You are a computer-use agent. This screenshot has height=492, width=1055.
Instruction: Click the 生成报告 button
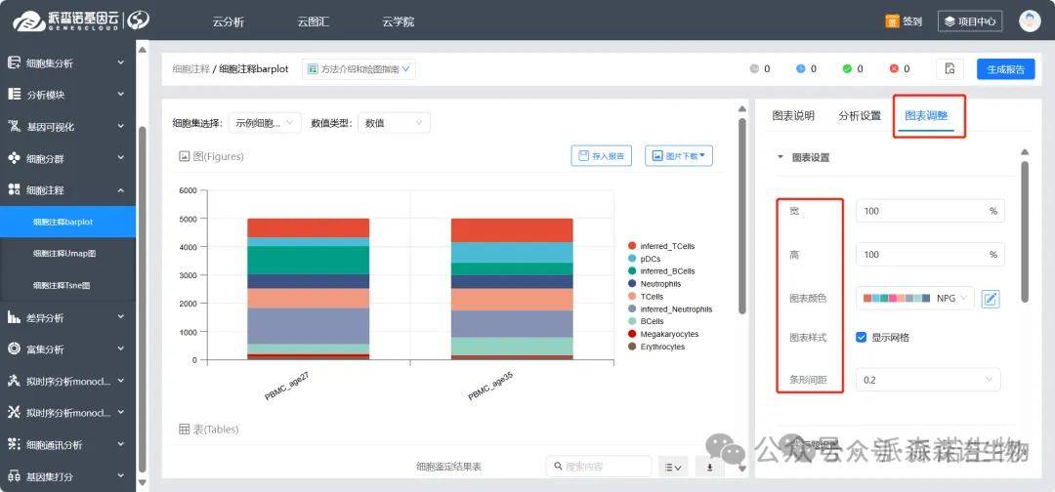click(1005, 69)
